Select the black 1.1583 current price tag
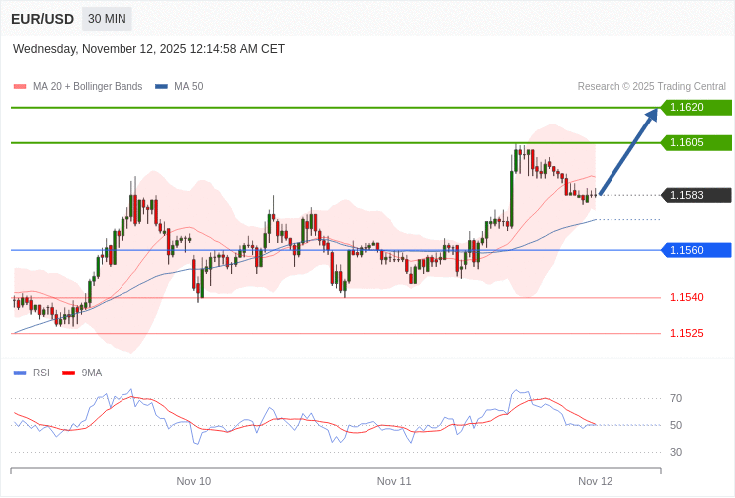The image size is (735, 498). tap(696, 195)
